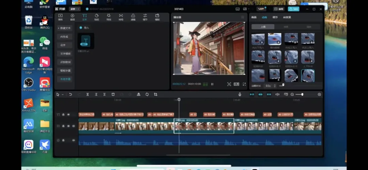Expand the selection tool dropdown arrow
This screenshot has width=368, height=170.
click(x=62, y=95)
